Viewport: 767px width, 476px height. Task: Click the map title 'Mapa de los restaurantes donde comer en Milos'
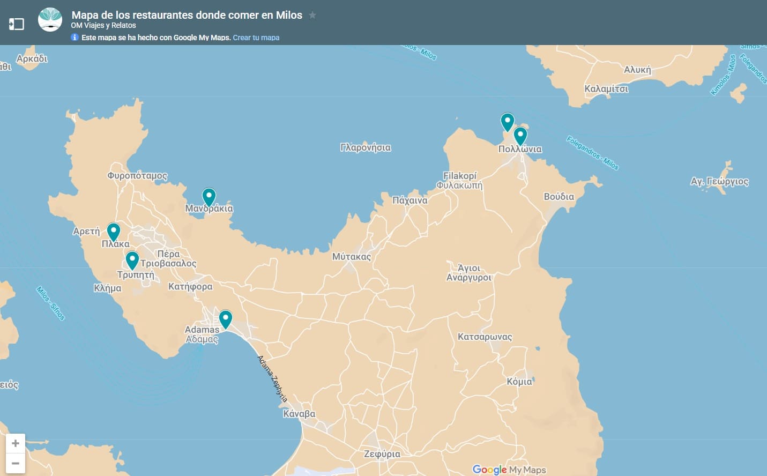[x=187, y=15]
